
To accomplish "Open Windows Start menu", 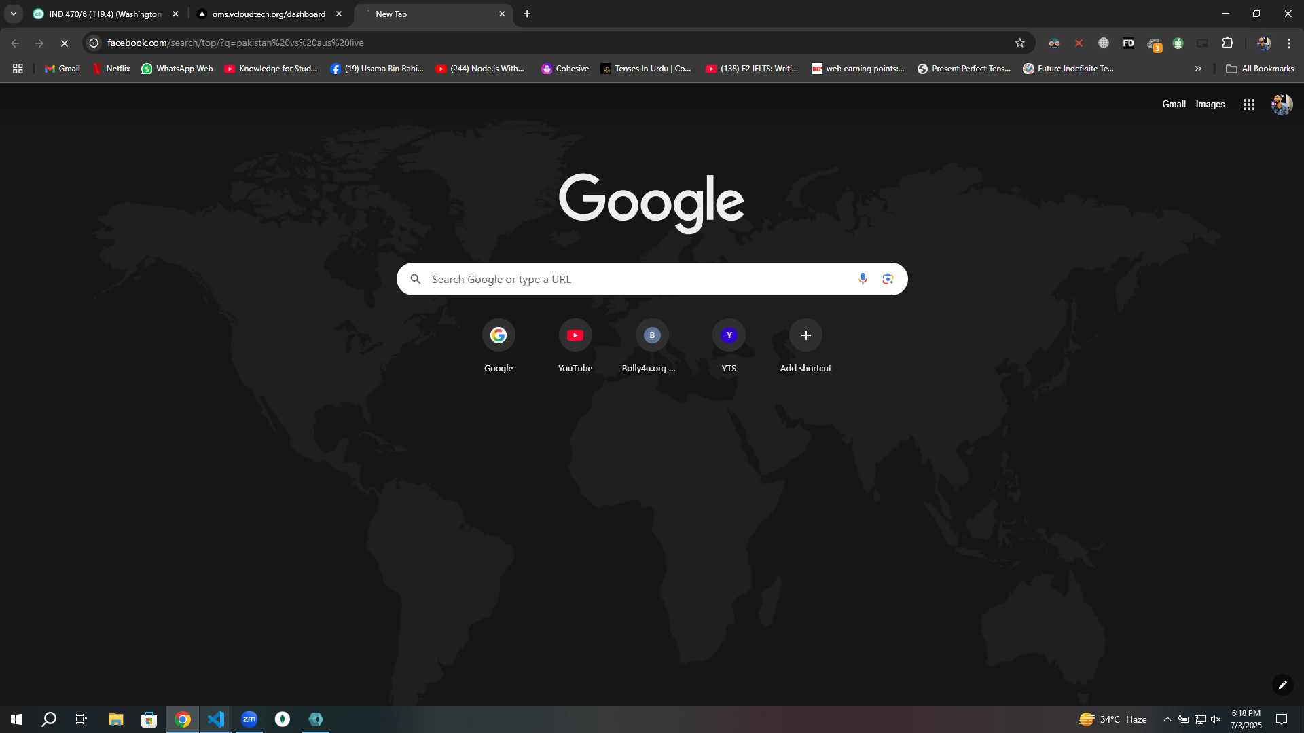I will (x=16, y=719).
